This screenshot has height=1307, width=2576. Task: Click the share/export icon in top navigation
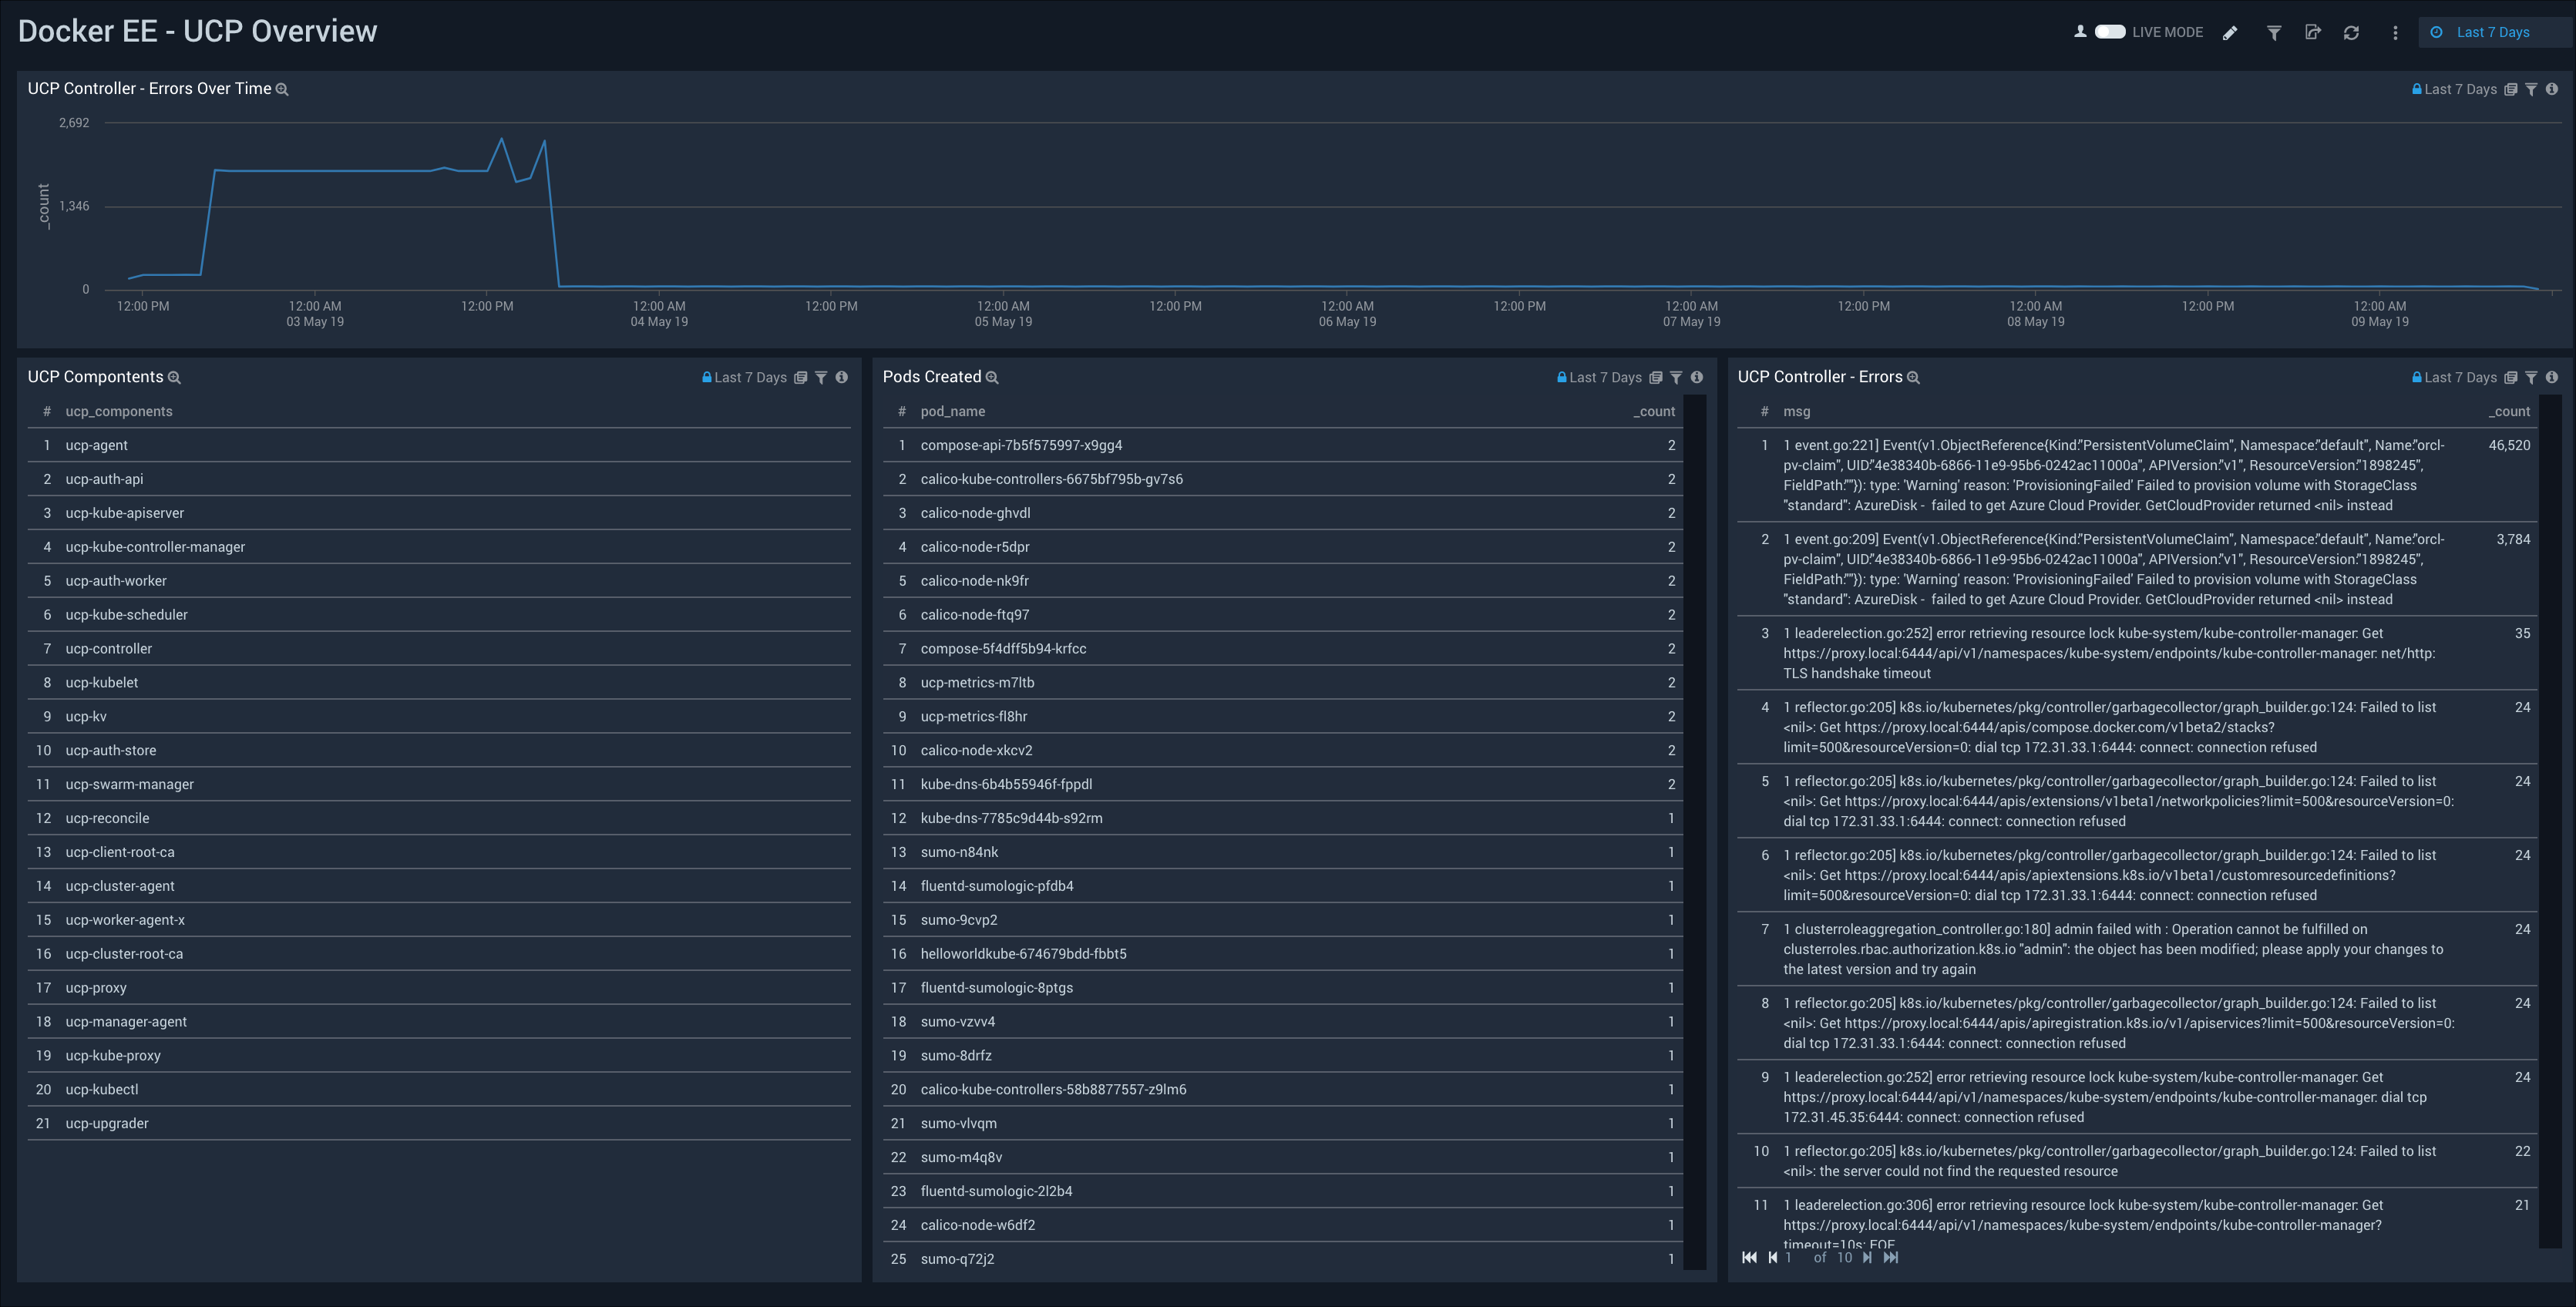coord(2314,30)
